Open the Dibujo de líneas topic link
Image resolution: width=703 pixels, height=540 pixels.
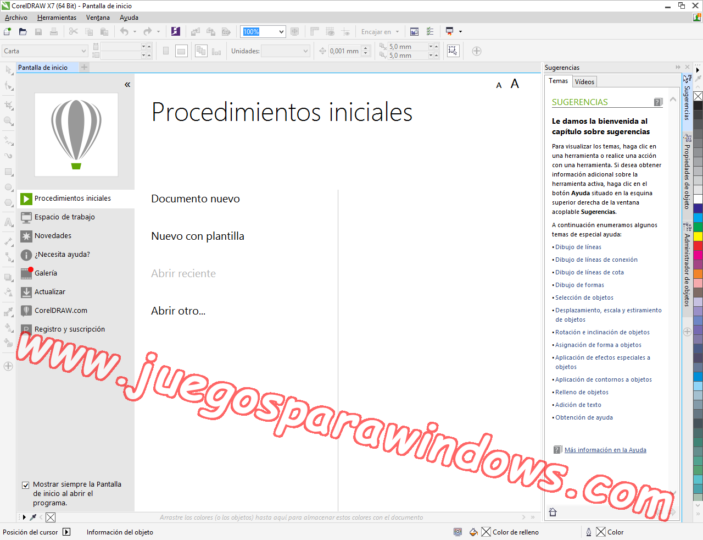(578, 247)
